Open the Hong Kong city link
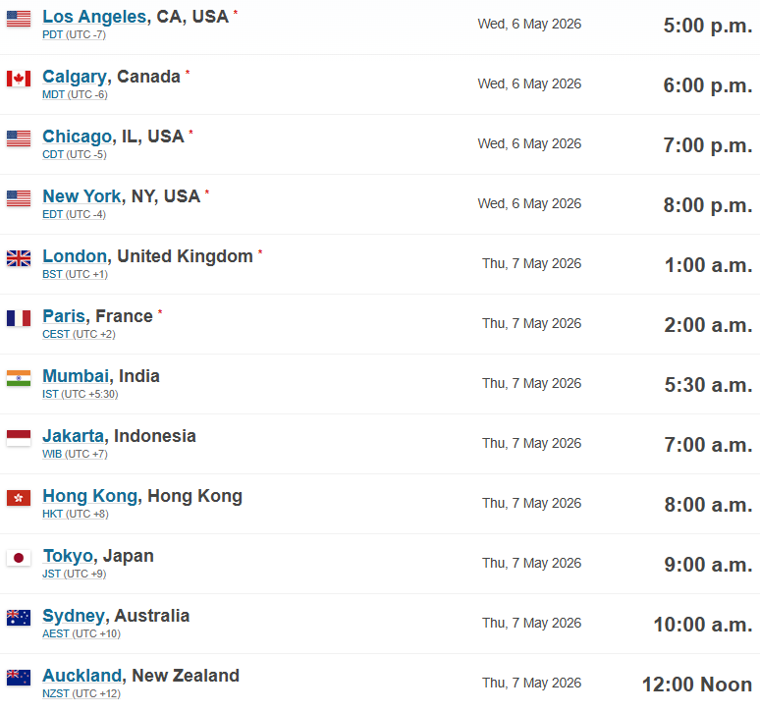The height and width of the screenshot is (713, 760). tap(90, 496)
